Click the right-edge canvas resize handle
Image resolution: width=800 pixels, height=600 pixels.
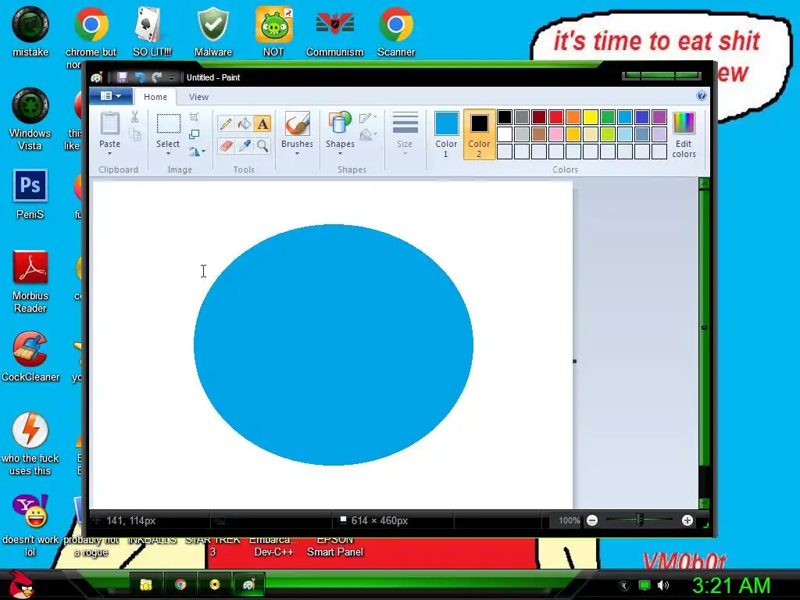click(x=574, y=361)
